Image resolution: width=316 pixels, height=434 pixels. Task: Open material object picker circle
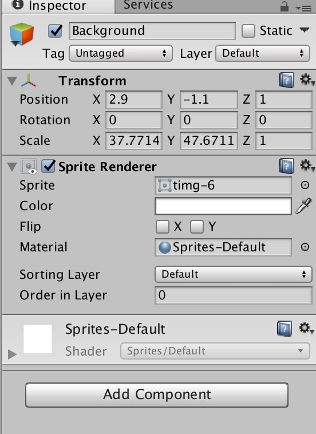tap(305, 247)
